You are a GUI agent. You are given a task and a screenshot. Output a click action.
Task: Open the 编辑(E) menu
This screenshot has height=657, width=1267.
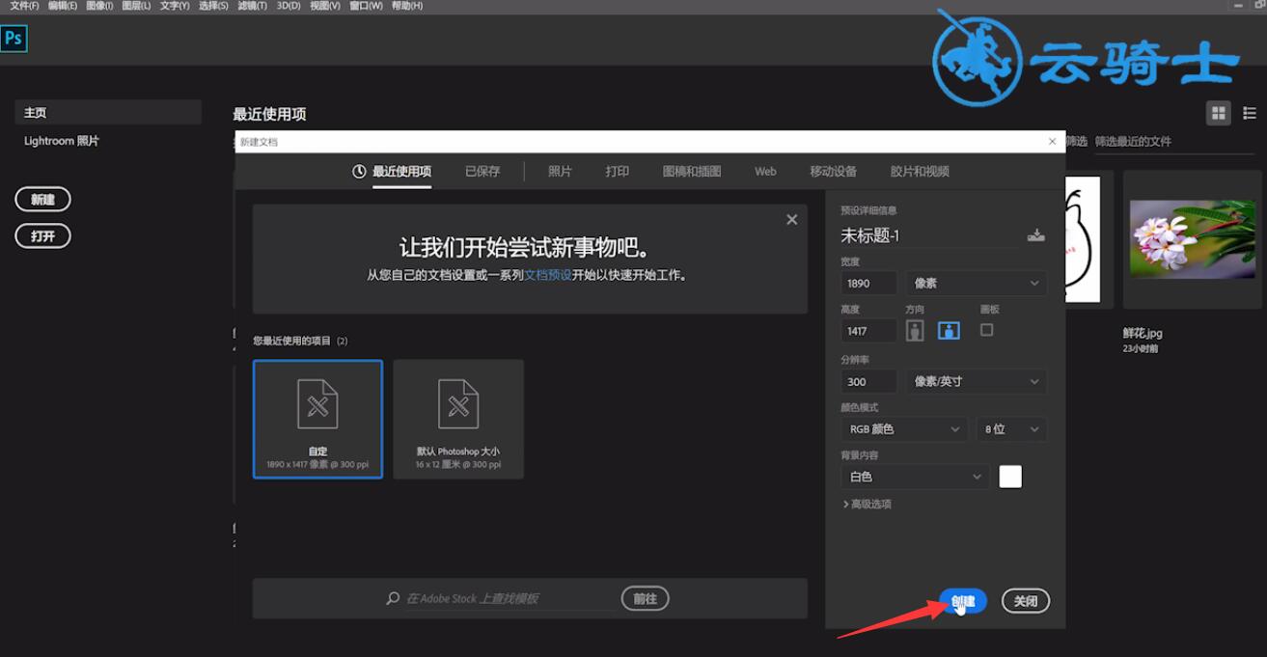pyautogui.click(x=63, y=6)
